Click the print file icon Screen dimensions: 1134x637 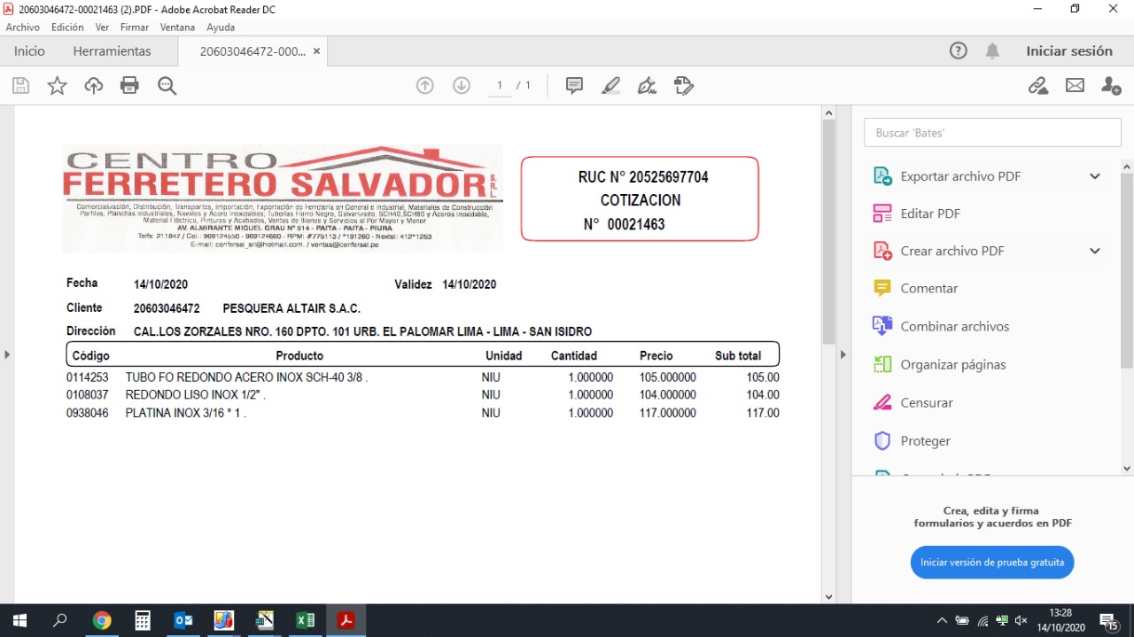(129, 86)
